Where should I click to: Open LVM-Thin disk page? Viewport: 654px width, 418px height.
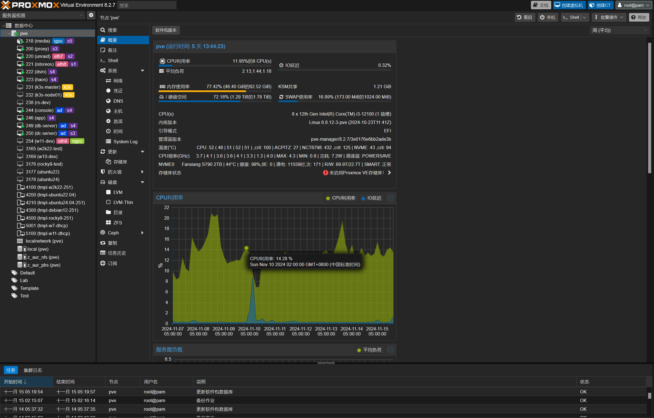tap(123, 202)
